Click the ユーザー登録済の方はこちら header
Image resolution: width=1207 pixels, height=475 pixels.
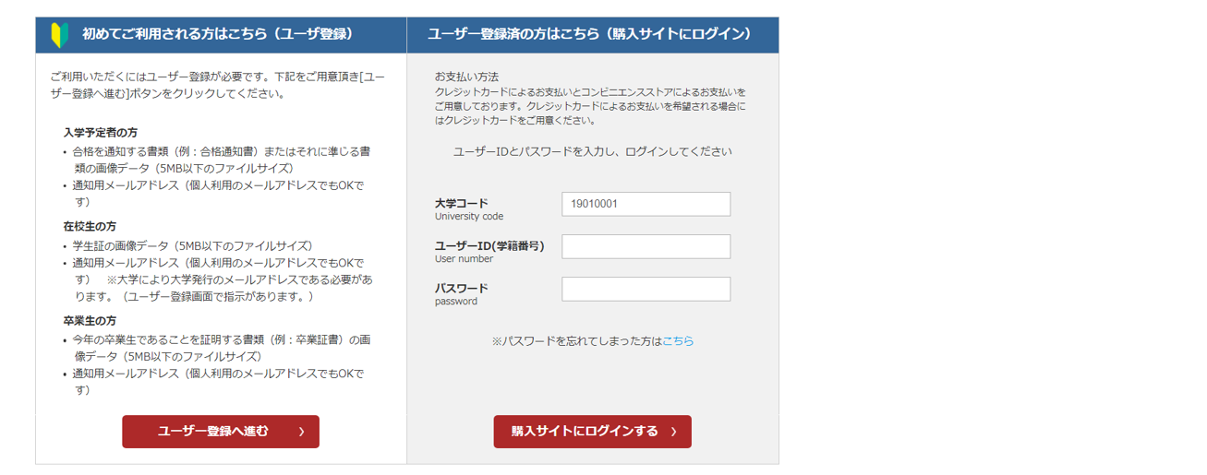tap(589, 35)
